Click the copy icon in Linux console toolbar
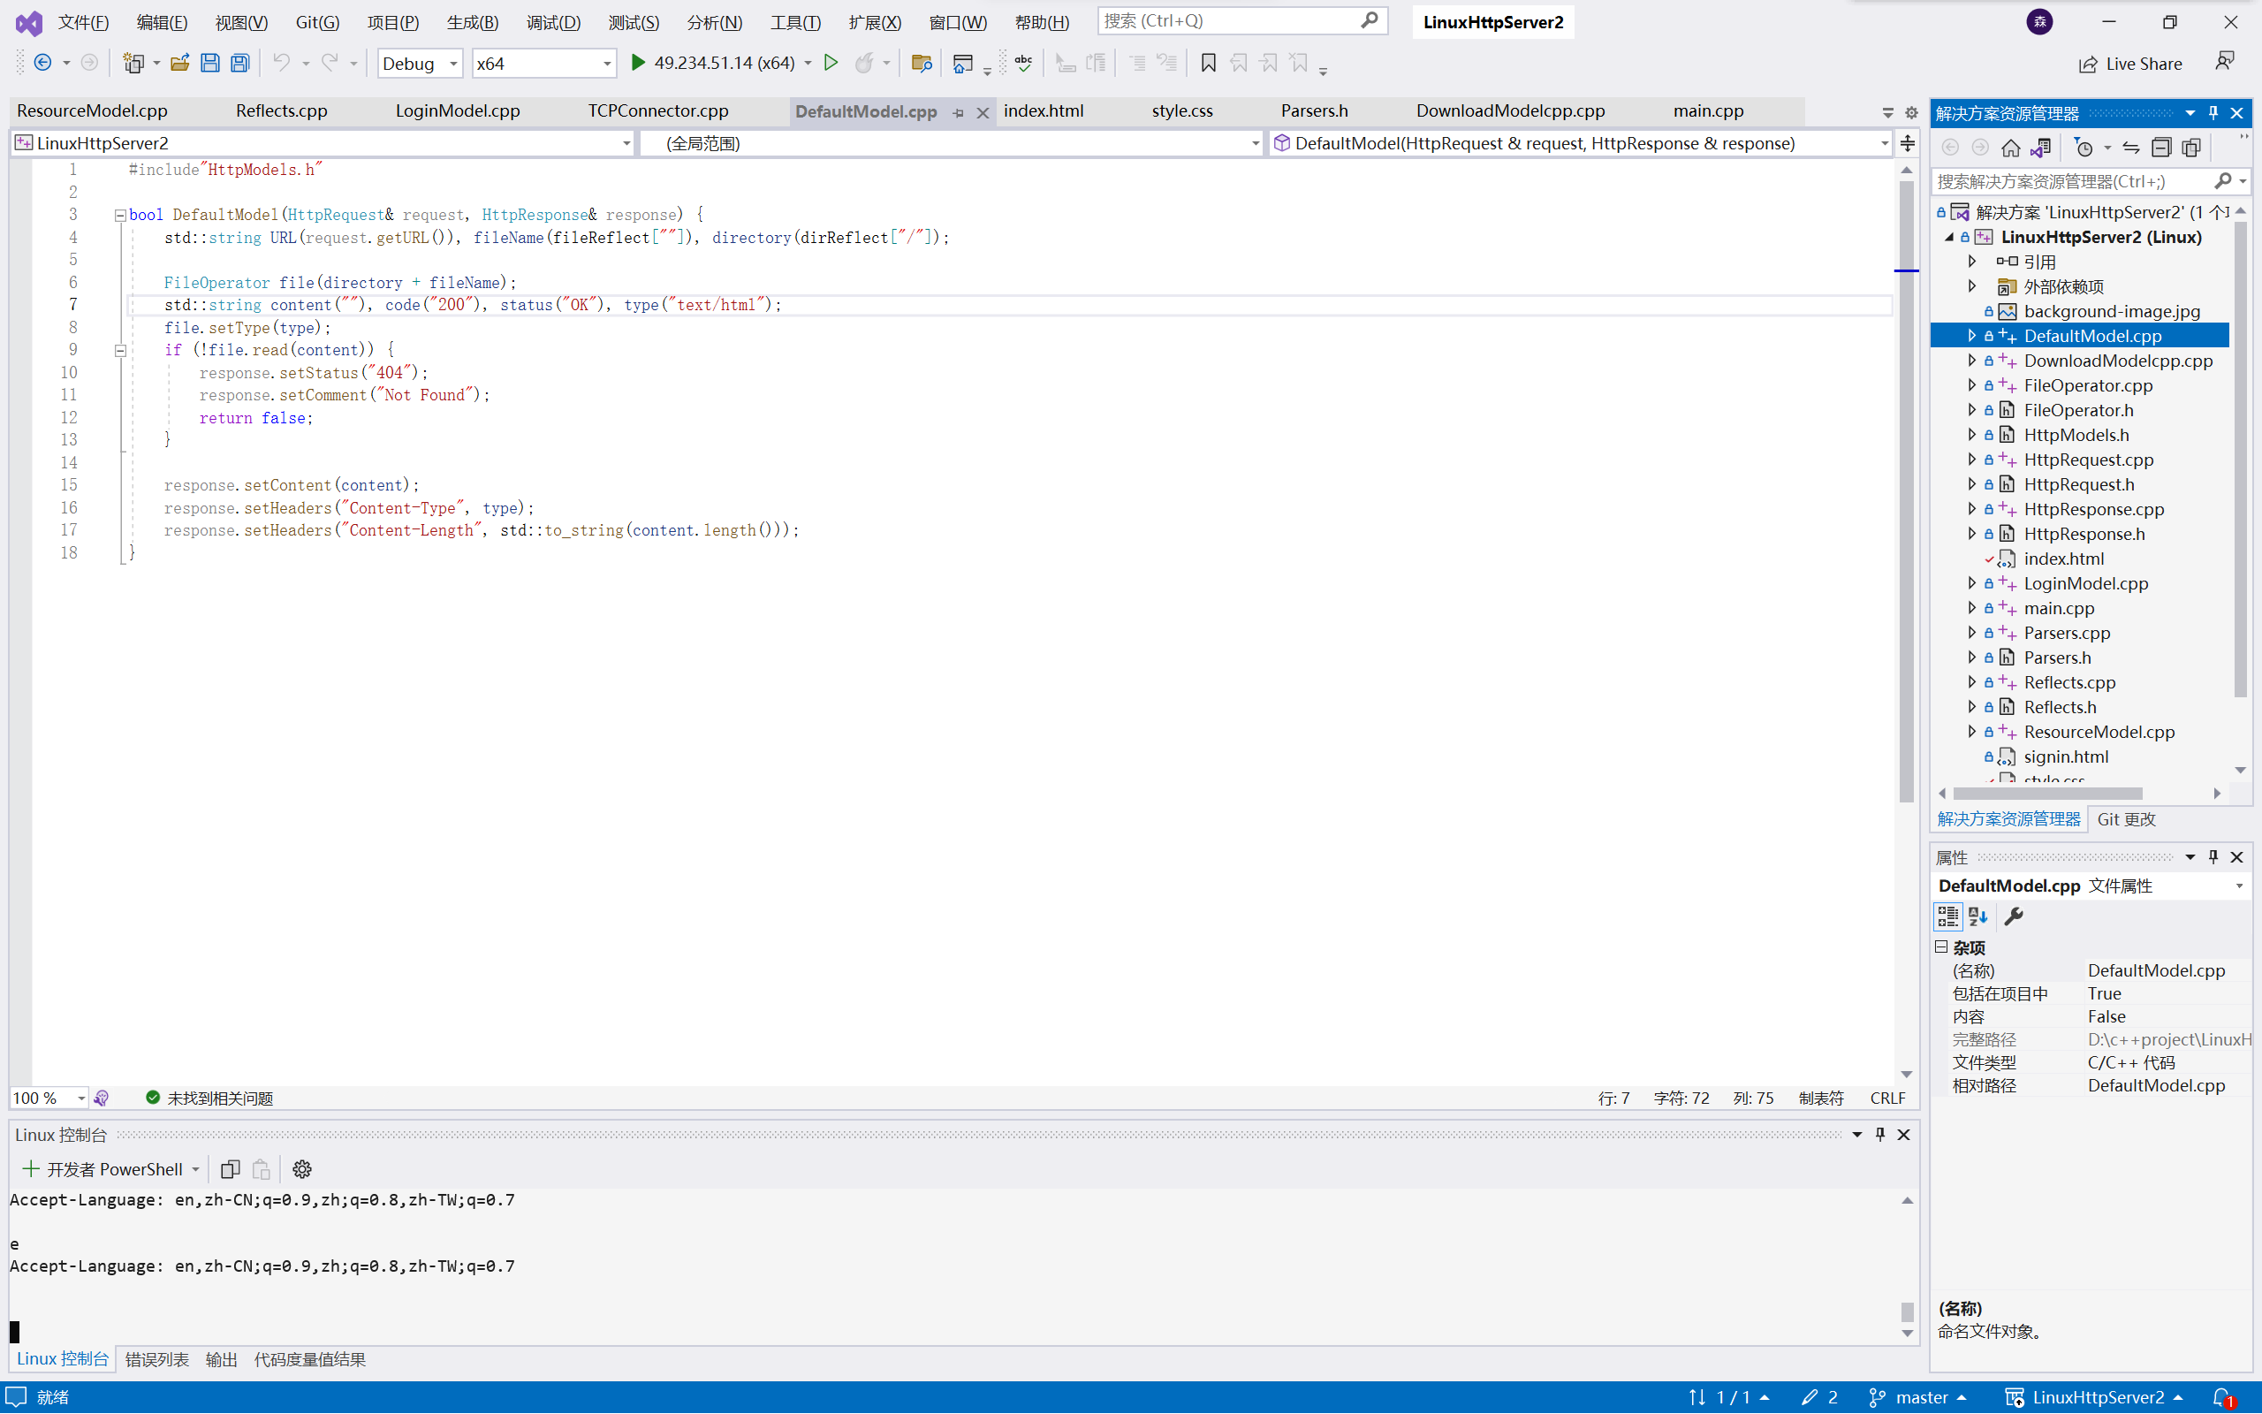2262x1414 pixels. [230, 1169]
